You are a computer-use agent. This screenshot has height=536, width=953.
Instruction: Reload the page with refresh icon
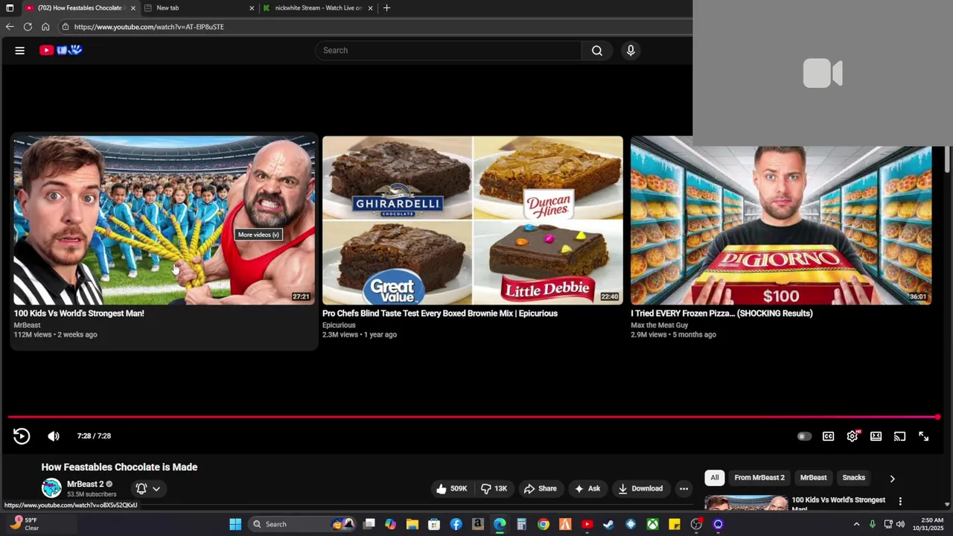click(28, 27)
